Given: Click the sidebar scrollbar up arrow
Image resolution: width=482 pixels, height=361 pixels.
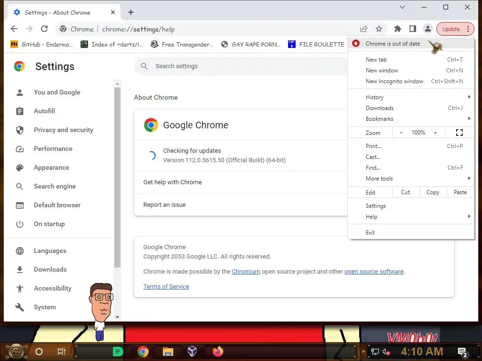Looking at the screenshot, I should [117, 84].
